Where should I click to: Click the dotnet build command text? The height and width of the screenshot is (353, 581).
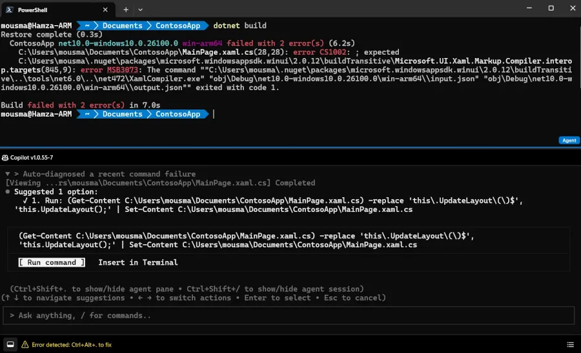click(x=240, y=26)
